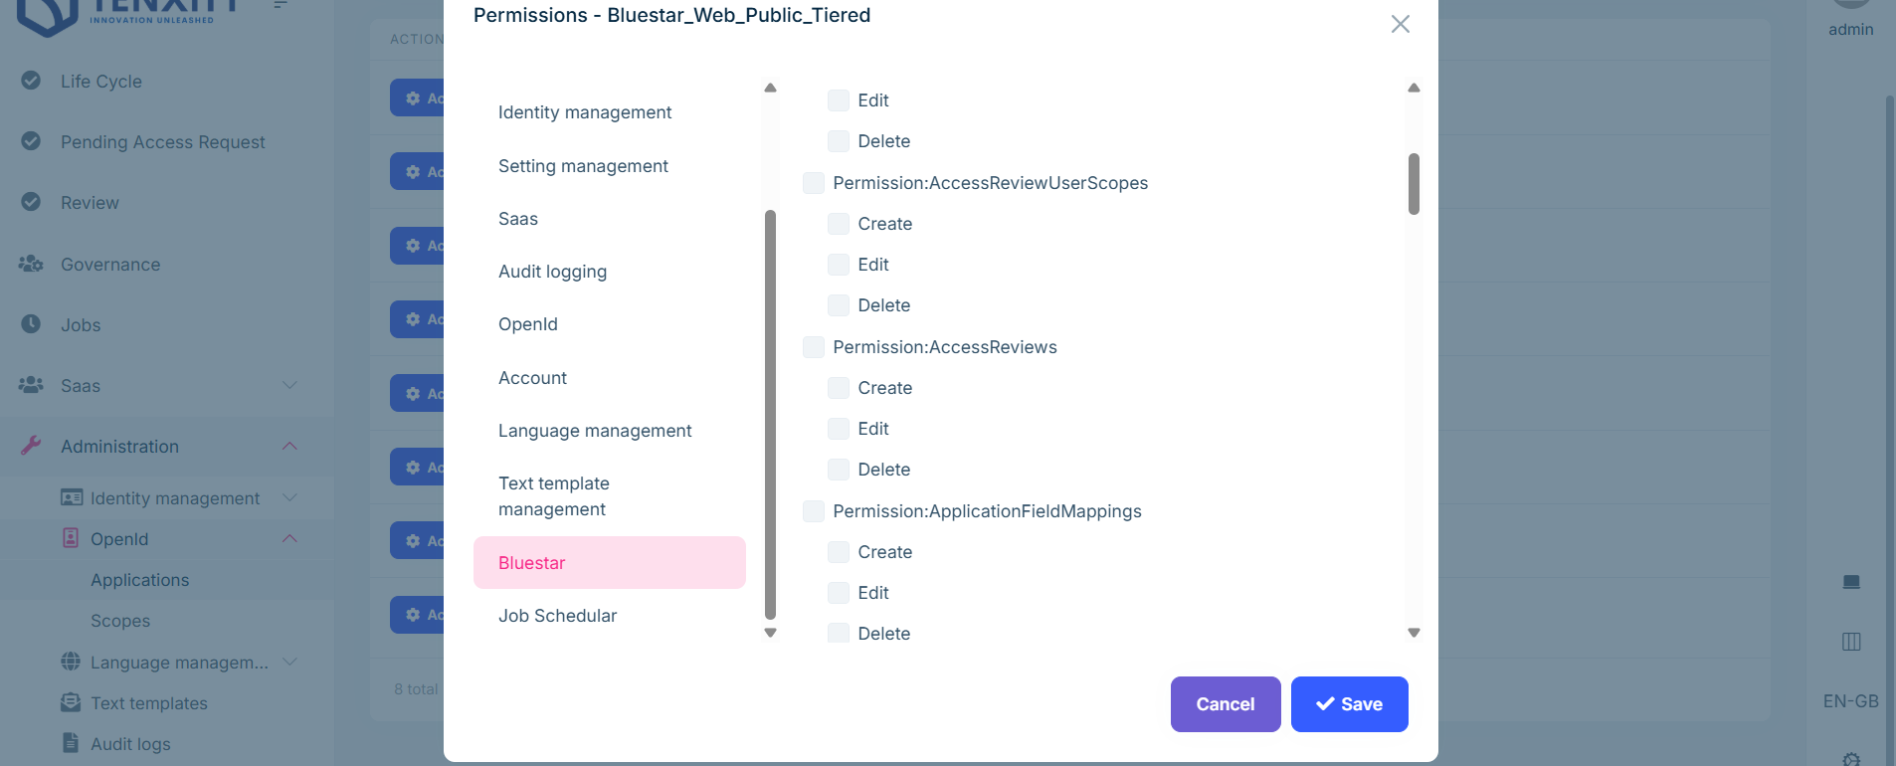Click the Life Cycle check icon
Image resolution: width=1896 pixels, height=766 pixels.
(31, 81)
